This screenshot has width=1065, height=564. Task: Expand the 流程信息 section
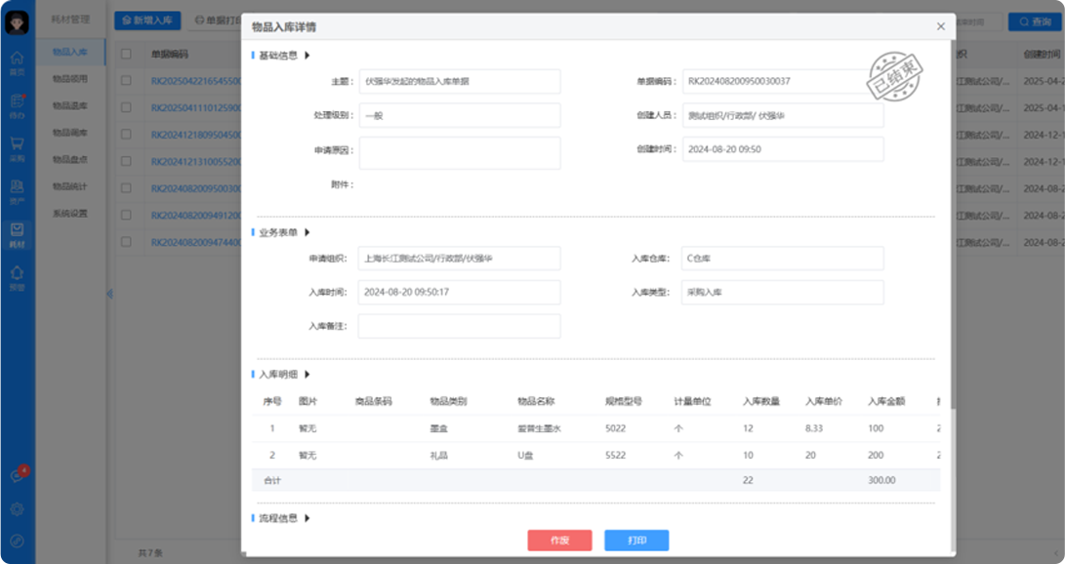click(307, 518)
